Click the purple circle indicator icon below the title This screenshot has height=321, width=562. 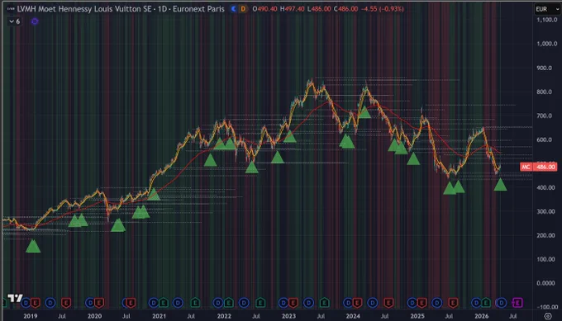pyautogui.click(x=35, y=21)
